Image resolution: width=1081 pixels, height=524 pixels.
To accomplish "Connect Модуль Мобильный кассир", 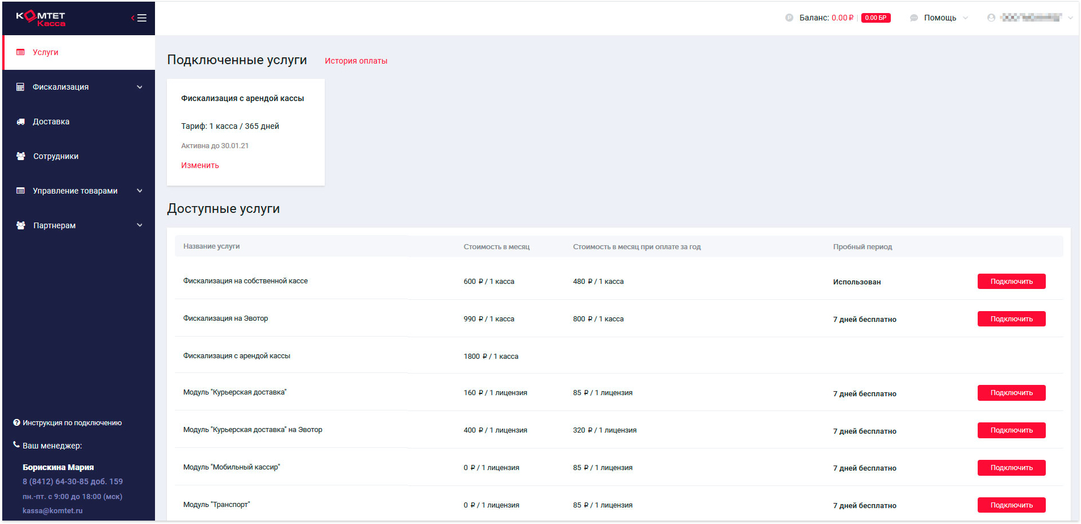I will click(x=1011, y=468).
